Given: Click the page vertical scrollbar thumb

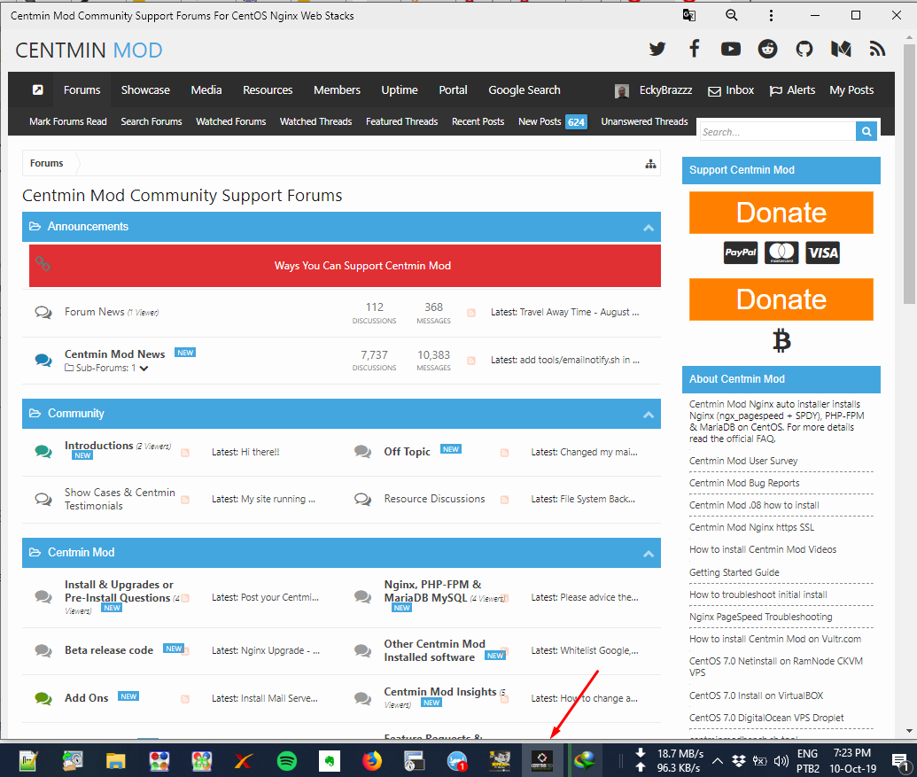Looking at the screenshot, I should [x=909, y=173].
